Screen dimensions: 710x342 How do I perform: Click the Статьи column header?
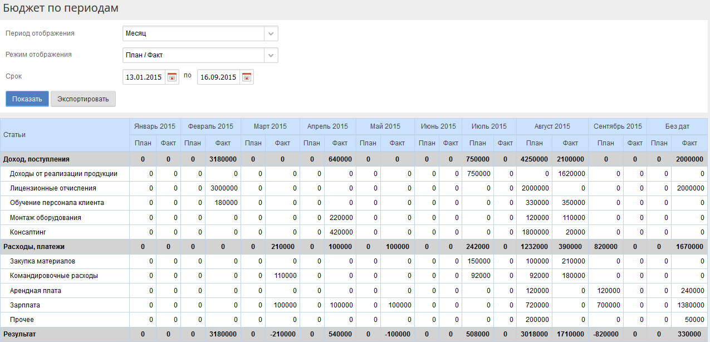[14, 135]
